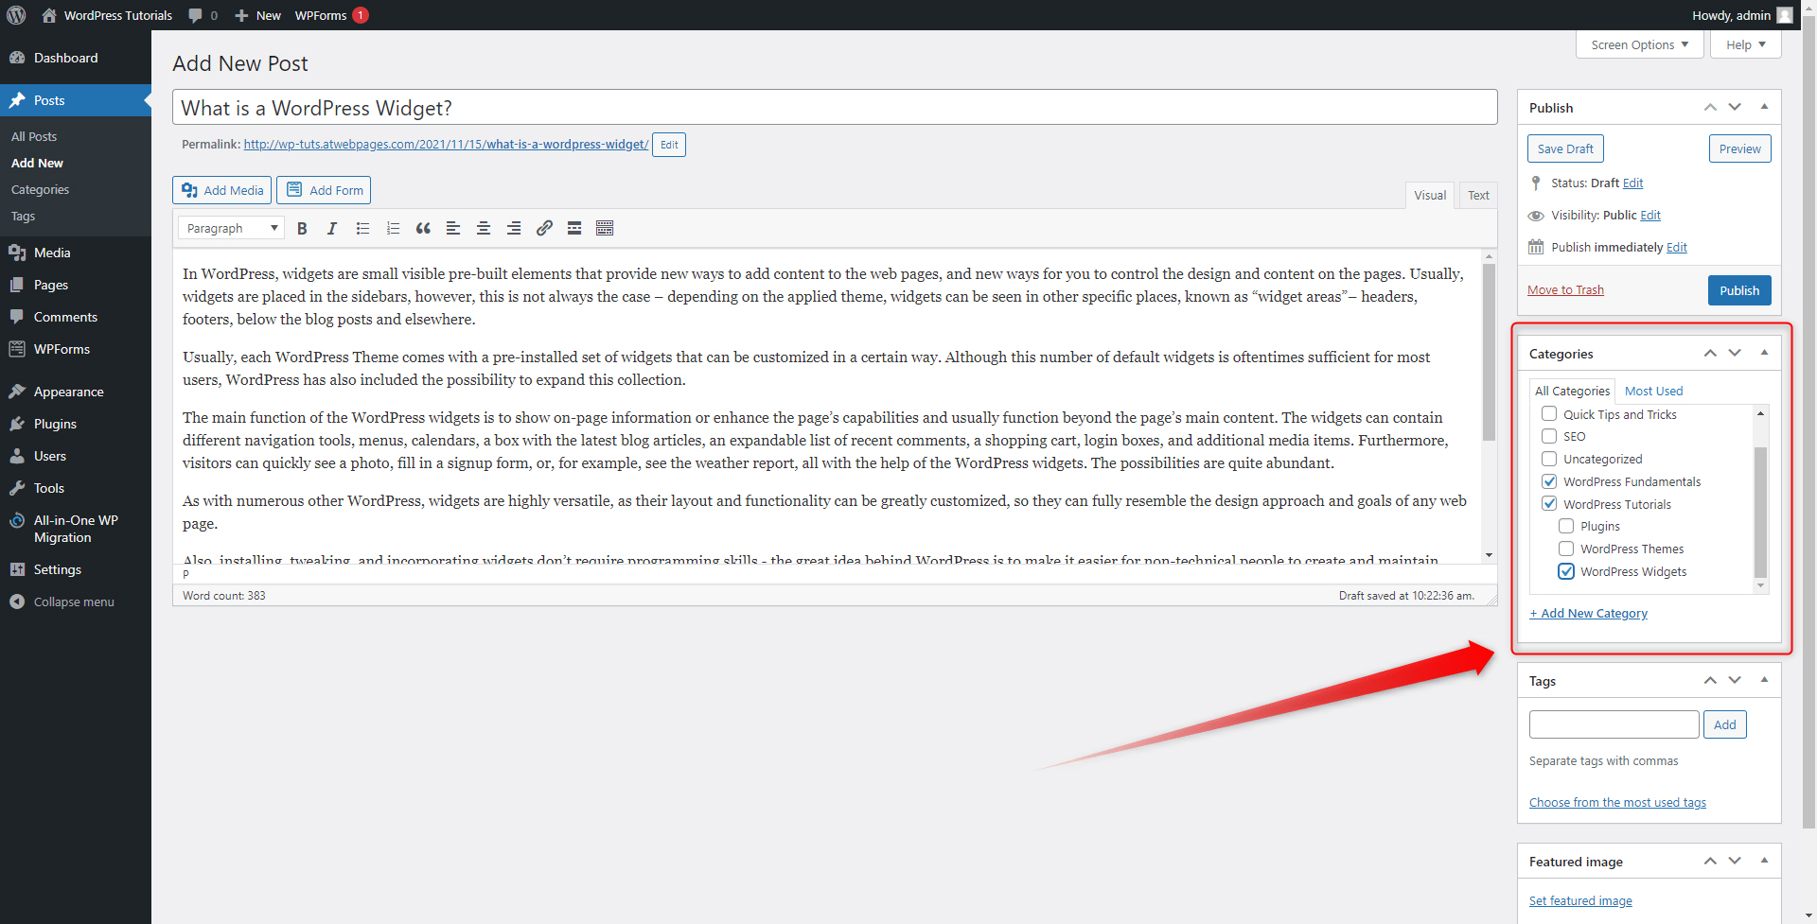The width and height of the screenshot is (1817, 924).
Task: Align text center
Action: pyautogui.click(x=484, y=228)
